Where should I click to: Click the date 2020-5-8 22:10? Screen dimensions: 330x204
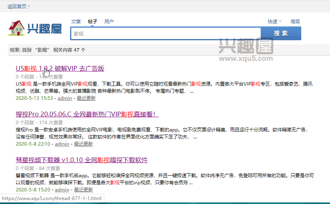[33, 144]
